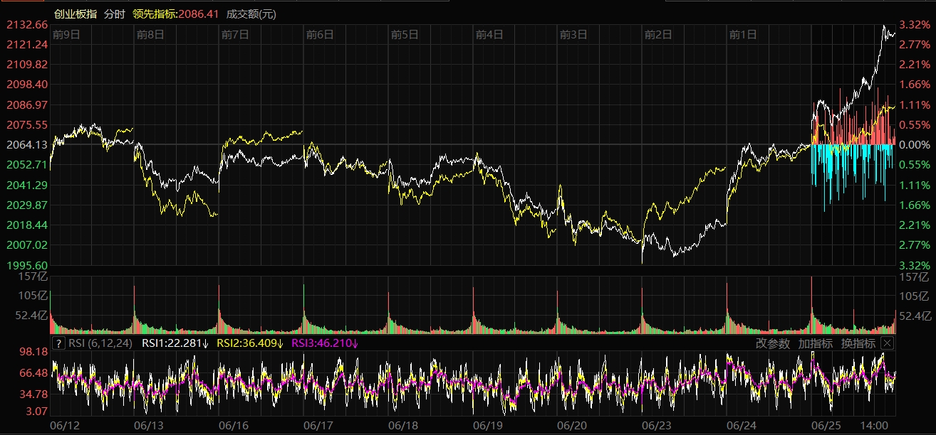Click 加指标 to add an indicator
This screenshot has width=936, height=435.
(x=815, y=343)
